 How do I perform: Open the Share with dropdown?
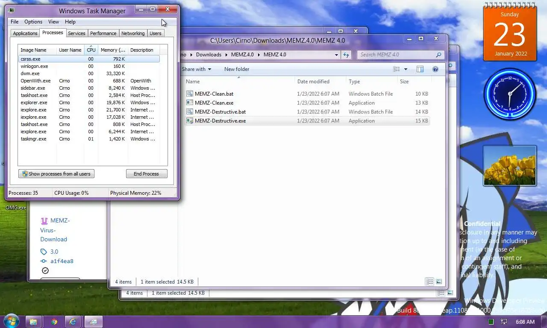coord(196,69)
